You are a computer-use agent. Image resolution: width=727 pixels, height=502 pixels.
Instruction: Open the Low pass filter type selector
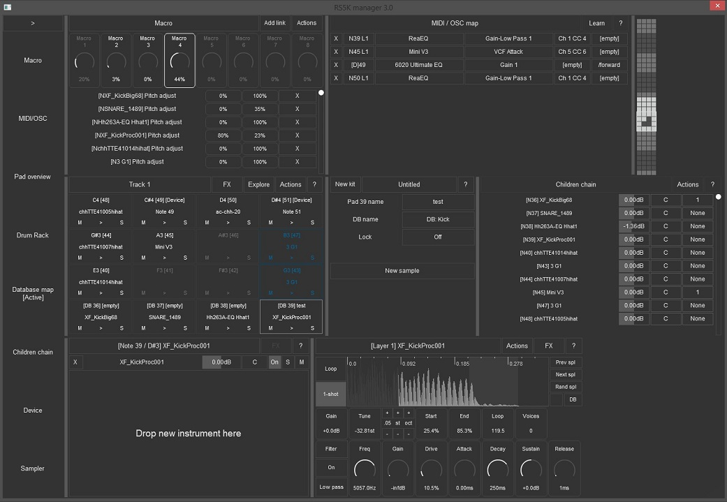pyautogui.click(x=331, y=487)
